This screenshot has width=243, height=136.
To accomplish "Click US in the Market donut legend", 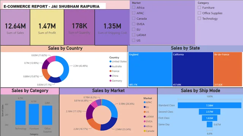I will tap(146, 112).
